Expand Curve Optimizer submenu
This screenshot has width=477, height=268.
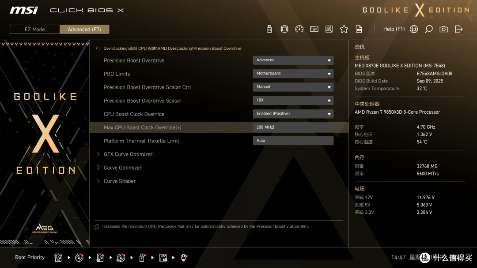[123, 167]
